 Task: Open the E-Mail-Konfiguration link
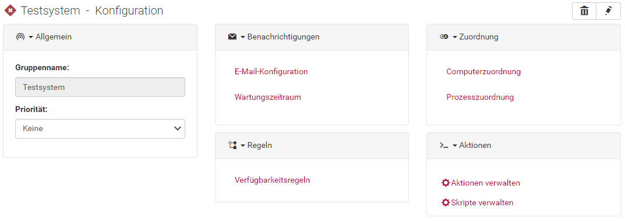coord(271,72)
